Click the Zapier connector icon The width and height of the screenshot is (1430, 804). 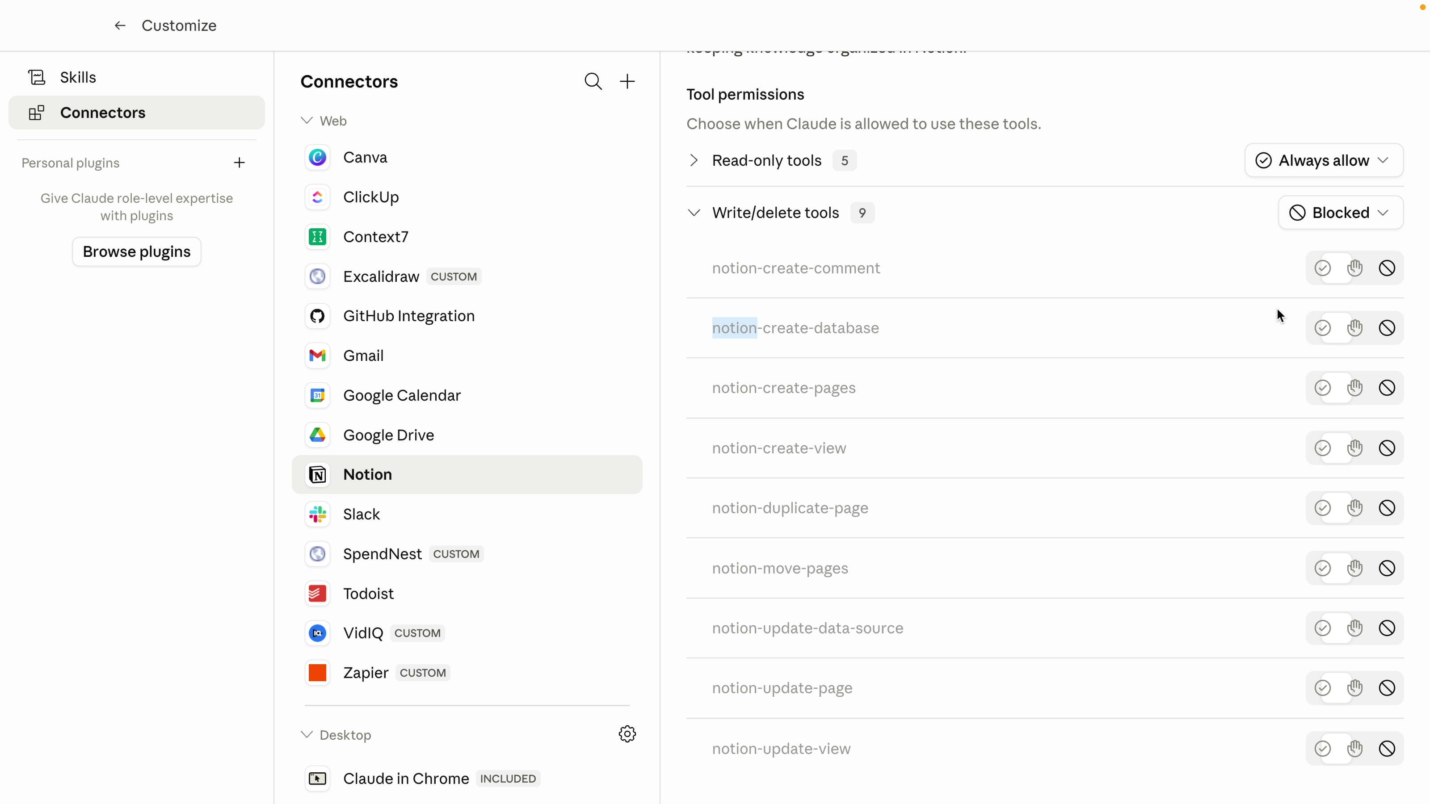click(x=318, y=673)
